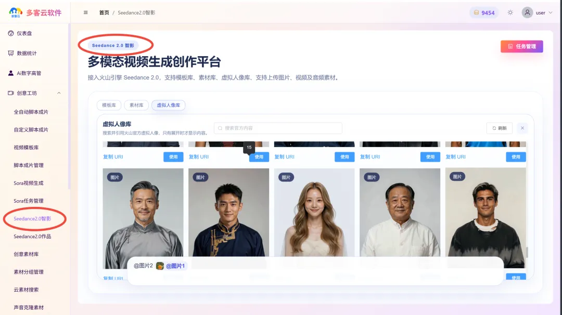Click the 刷新 refresh button
The image size is (562, 315).
pyautogui.click(x=499, y=128)
